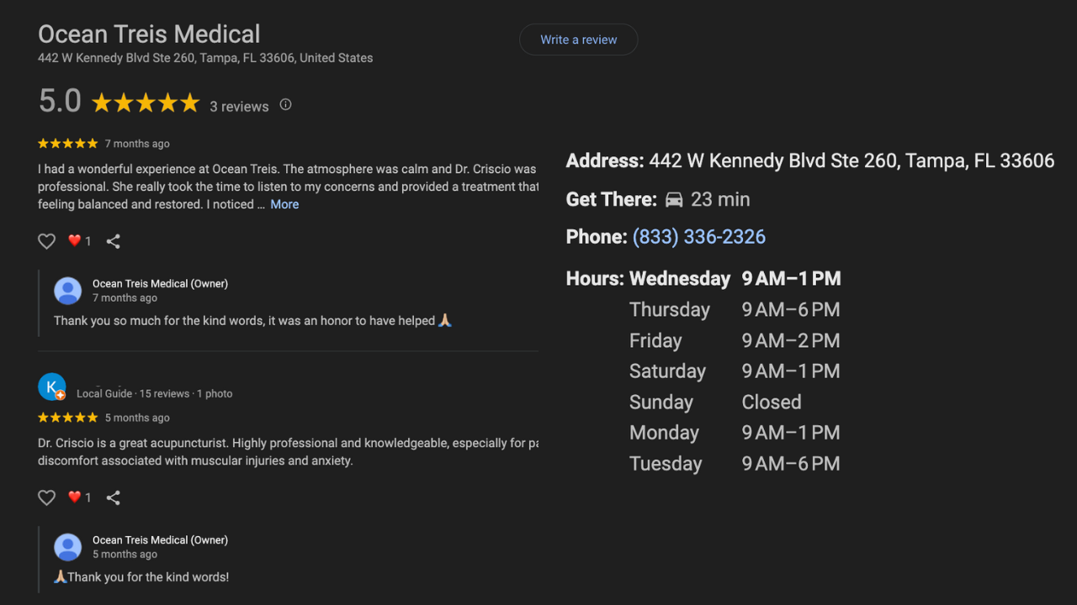
Task: Open the Local Guide reviewer details
Action: coord(154,393)
